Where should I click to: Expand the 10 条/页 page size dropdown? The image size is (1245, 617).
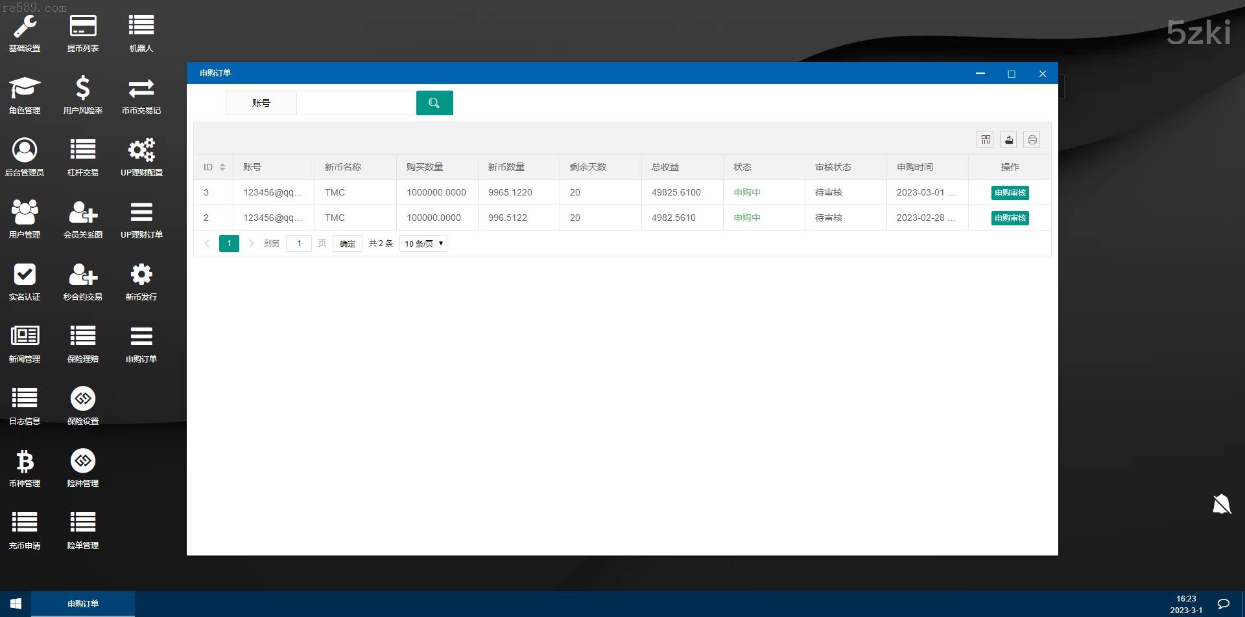(423, 244)
